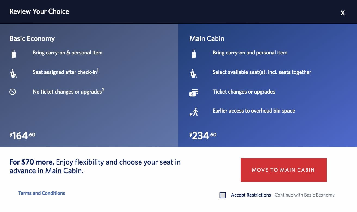Click the seat selection icon under Main Cabin
The image size is (357, 212).
pyautogui.click(x=194, y=73)
